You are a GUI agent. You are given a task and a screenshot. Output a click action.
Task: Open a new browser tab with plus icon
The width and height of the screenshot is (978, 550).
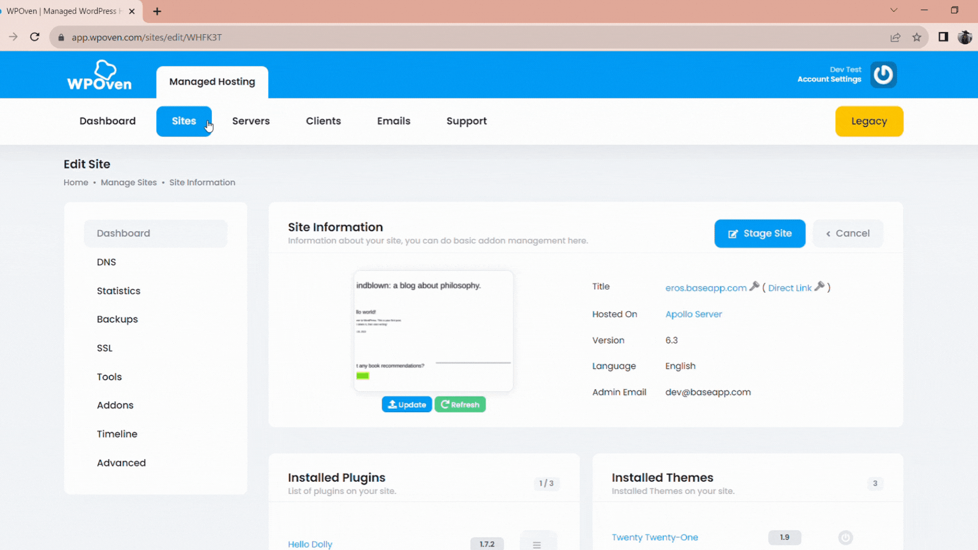[157, 11]
